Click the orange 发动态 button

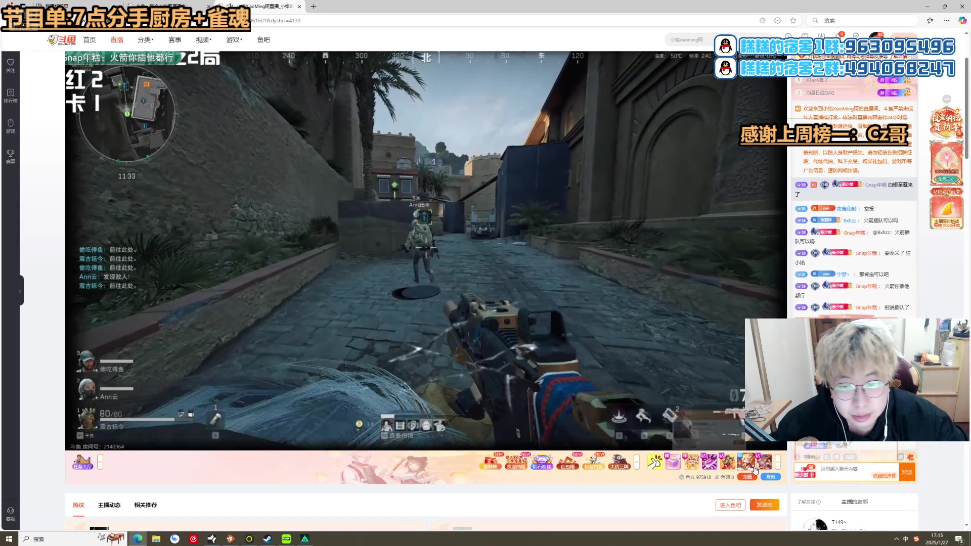(765, 505)
